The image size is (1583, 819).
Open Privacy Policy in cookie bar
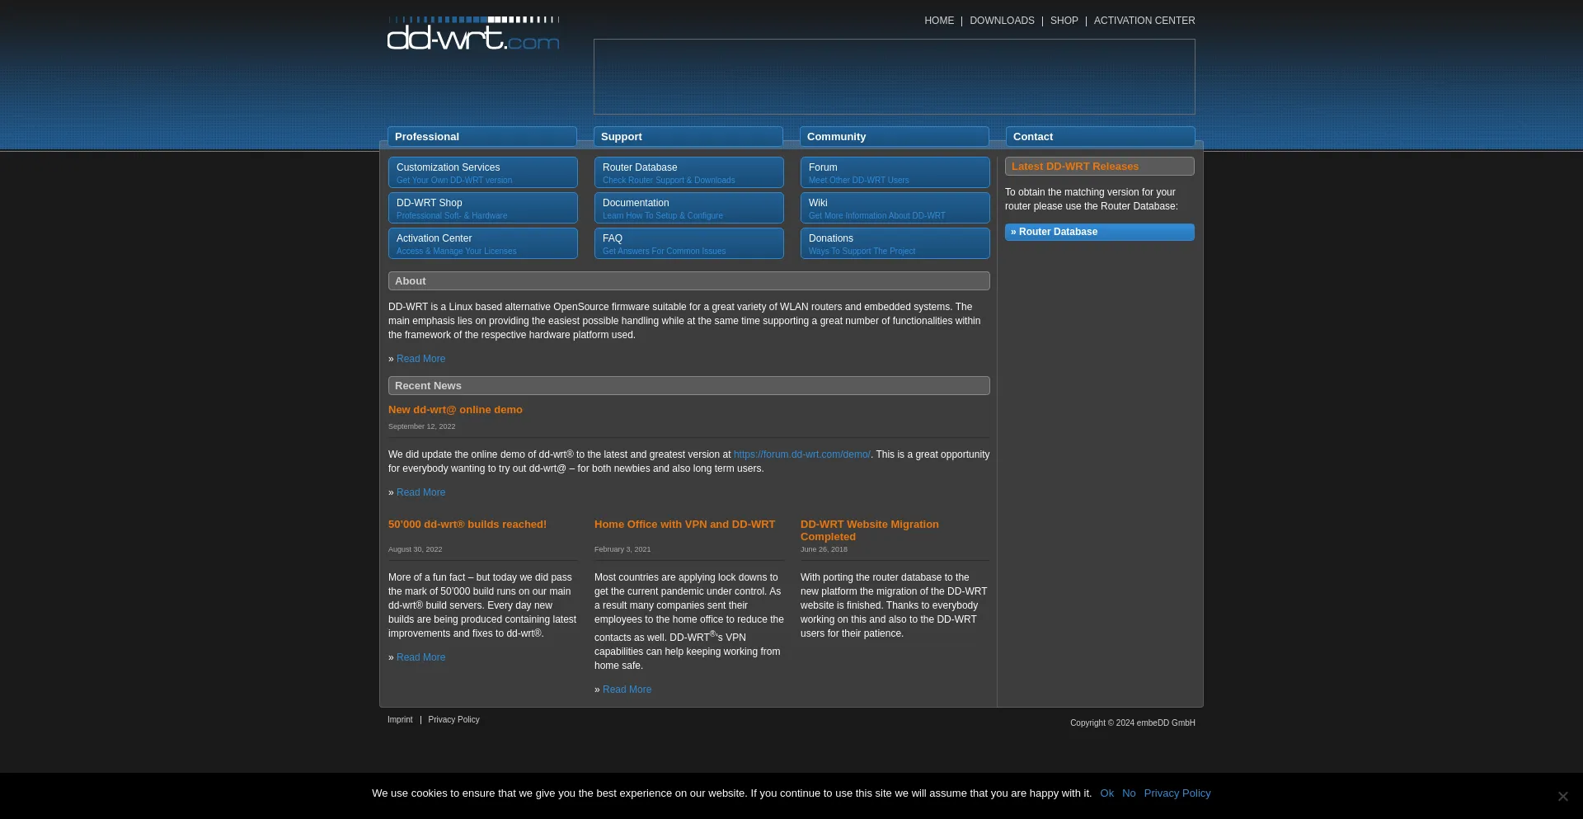1177,793
